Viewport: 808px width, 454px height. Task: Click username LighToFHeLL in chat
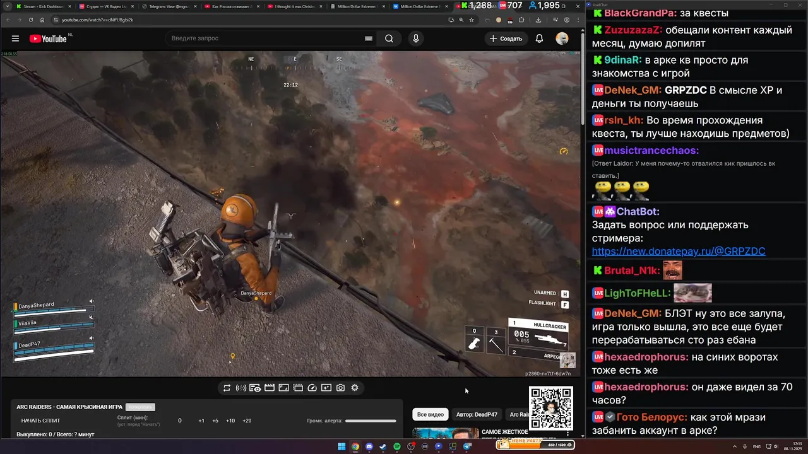click(x=637, y=294)
